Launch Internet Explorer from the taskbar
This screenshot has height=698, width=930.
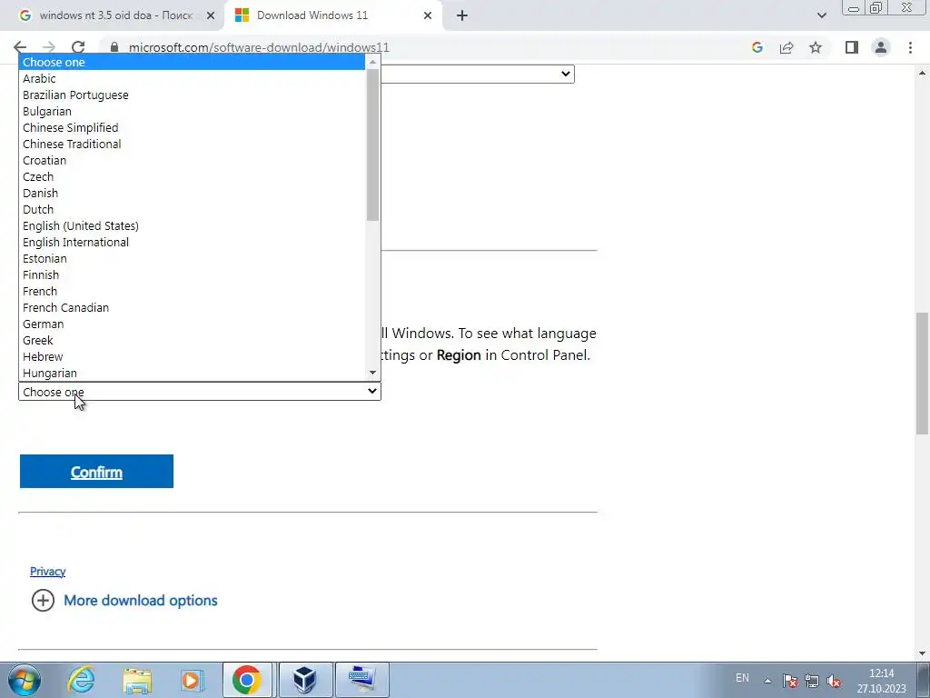coord(81,680)
